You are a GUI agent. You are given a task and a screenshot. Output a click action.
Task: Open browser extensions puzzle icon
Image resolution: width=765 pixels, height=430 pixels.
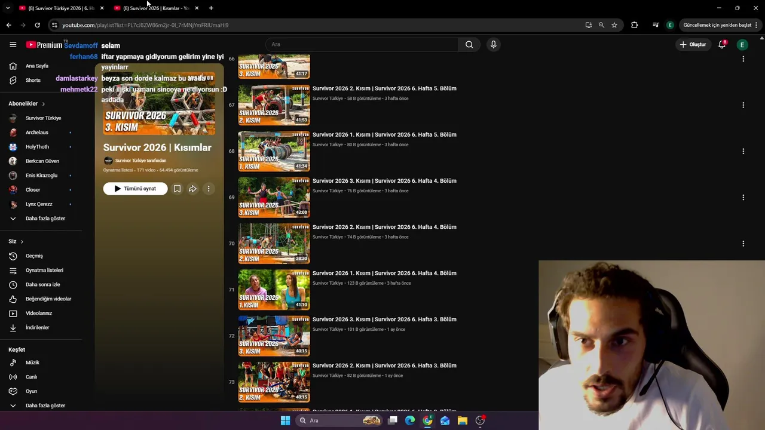tap(635, 25)
